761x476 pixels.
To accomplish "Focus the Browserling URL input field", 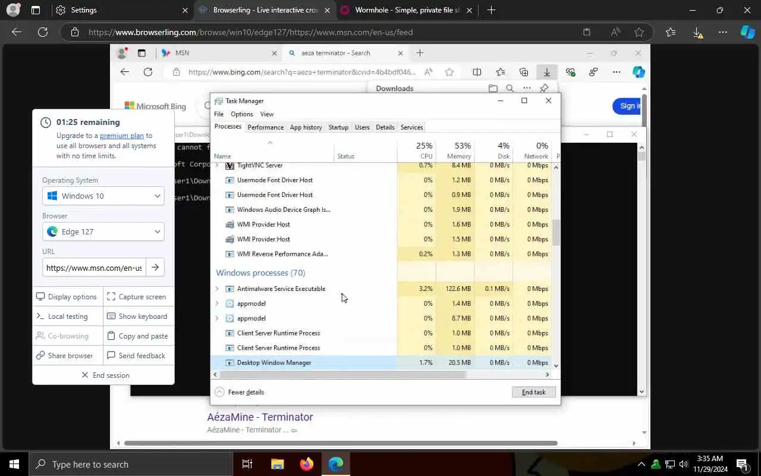I will [94, 268].
